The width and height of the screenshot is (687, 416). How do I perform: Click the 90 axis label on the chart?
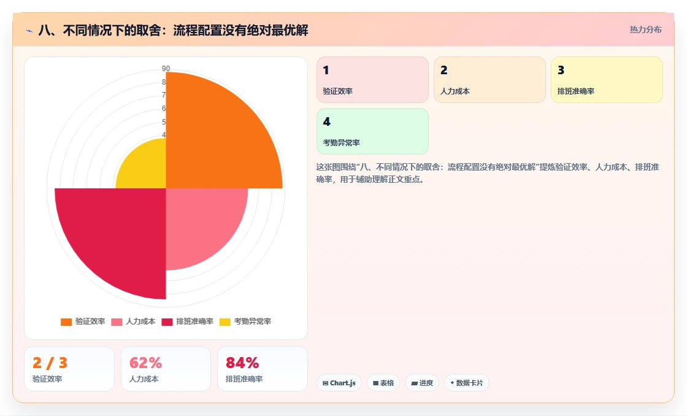click(166, 68)
